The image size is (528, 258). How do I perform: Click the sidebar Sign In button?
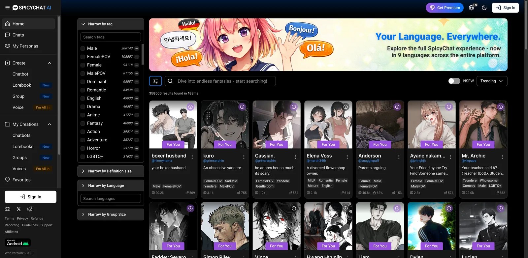pos(30,197)
